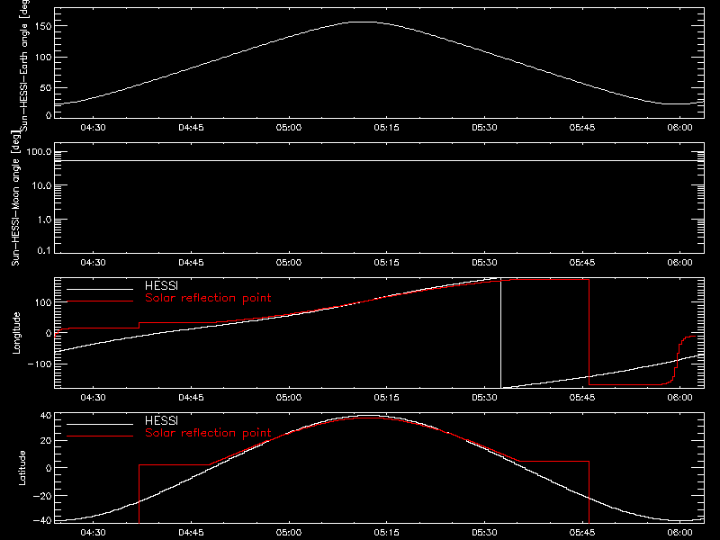720x540 pixels.
Task: Click 04:30 label under Longitude plot
Action: pos(94,398)
